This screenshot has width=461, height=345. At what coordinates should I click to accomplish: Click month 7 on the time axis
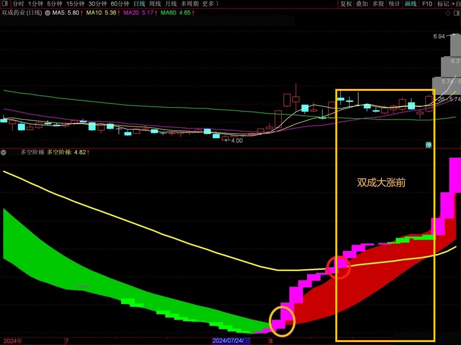coord(67,341)
